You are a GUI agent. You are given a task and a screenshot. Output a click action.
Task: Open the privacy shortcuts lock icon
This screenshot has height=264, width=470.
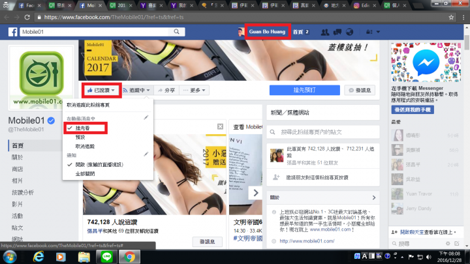click(x=369, y=32)
